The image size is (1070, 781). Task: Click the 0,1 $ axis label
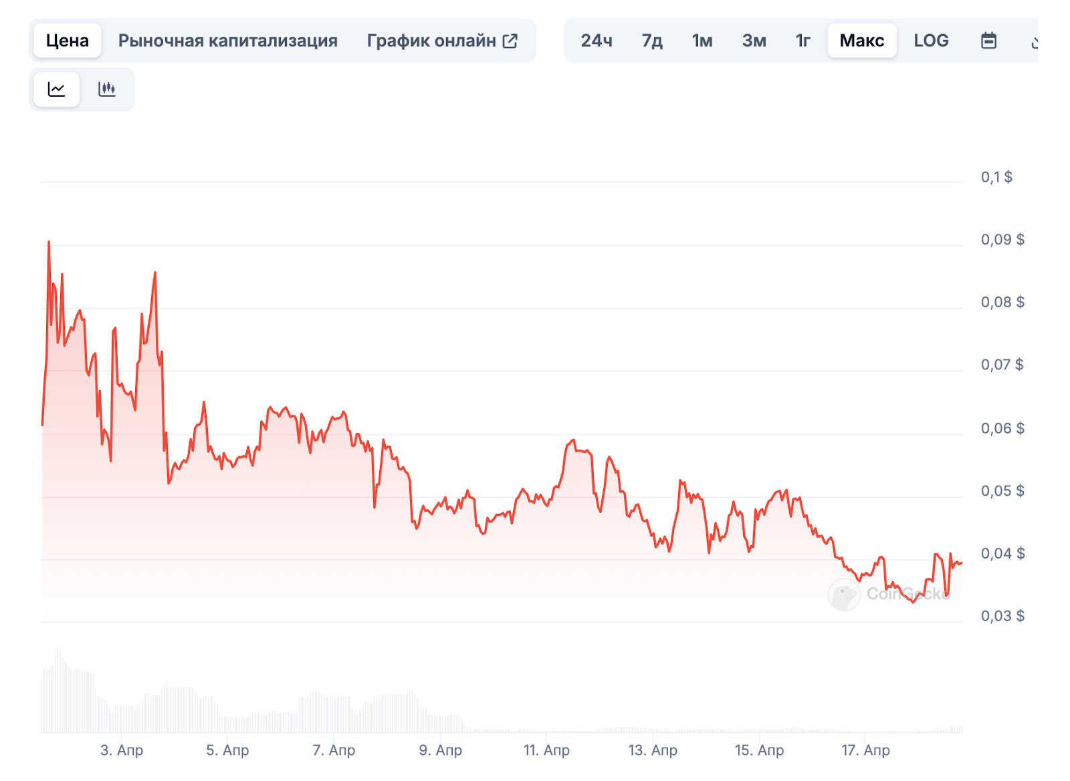[x=996, y=177]
